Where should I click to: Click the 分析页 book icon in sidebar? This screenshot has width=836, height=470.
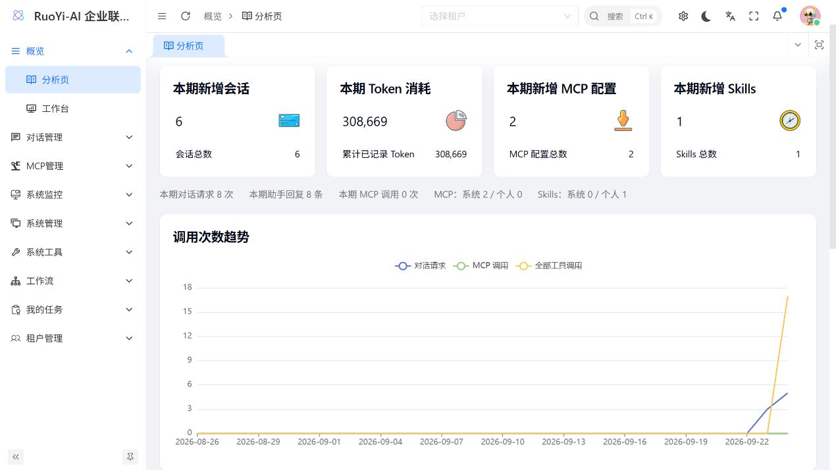[x=32, y=80]
